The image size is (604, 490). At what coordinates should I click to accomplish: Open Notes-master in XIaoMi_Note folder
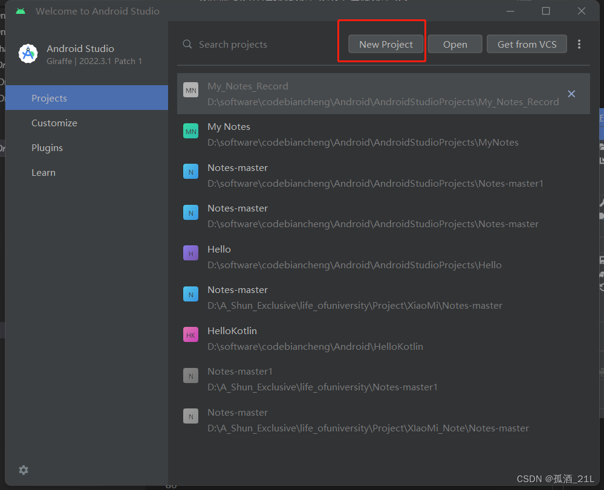pos(383,420)
